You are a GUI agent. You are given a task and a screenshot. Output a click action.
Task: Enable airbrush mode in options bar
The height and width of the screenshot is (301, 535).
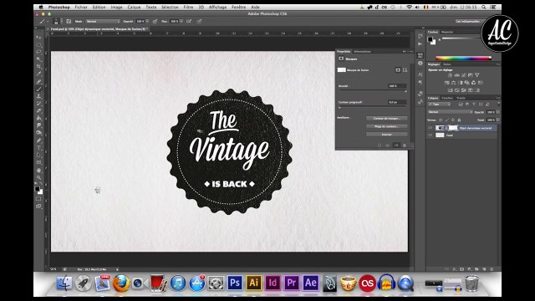[189, 21]
